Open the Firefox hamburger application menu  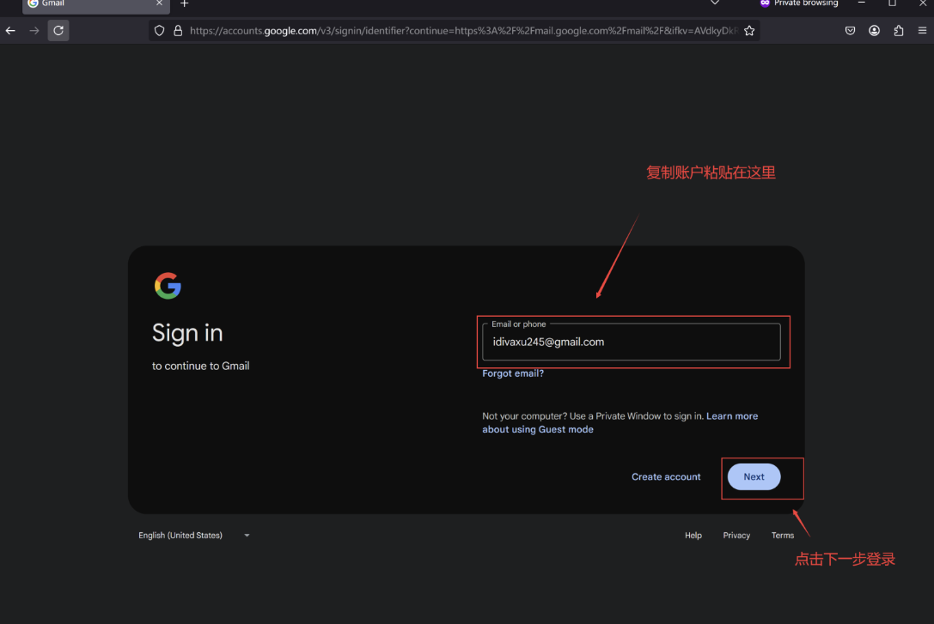pyautogui.click(x=922, y=31)
